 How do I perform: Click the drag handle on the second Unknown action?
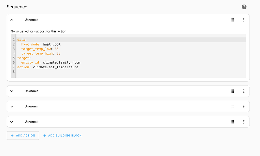coord(233,91)
